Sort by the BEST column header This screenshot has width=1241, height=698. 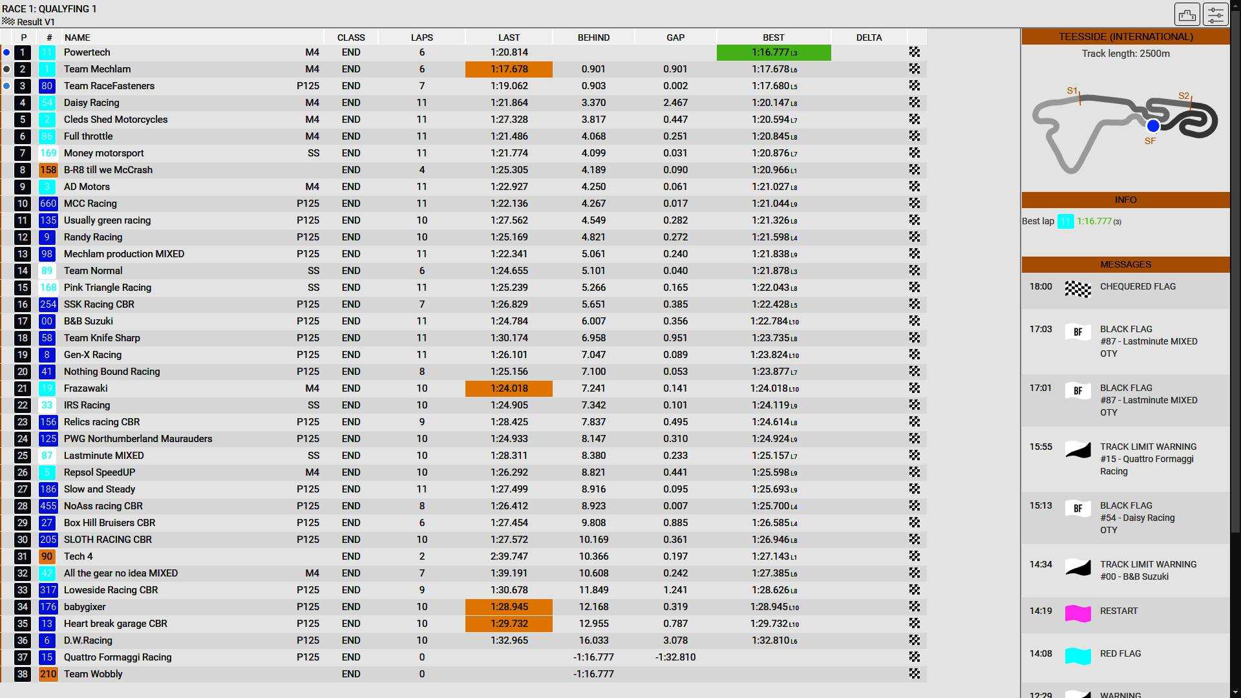(773, 37)
